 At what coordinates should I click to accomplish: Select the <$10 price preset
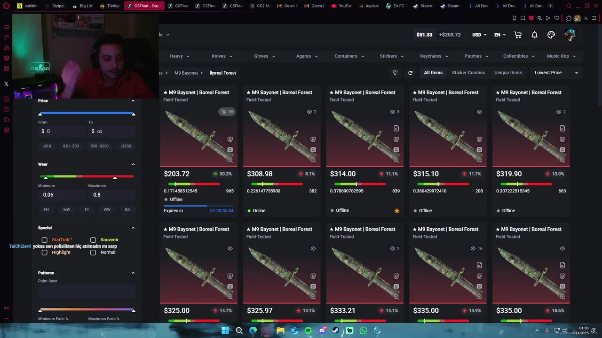click(x=47, y=146)
